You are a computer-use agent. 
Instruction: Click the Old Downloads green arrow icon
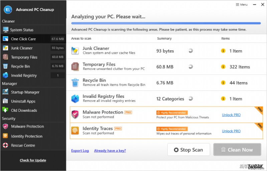(5, 110)
